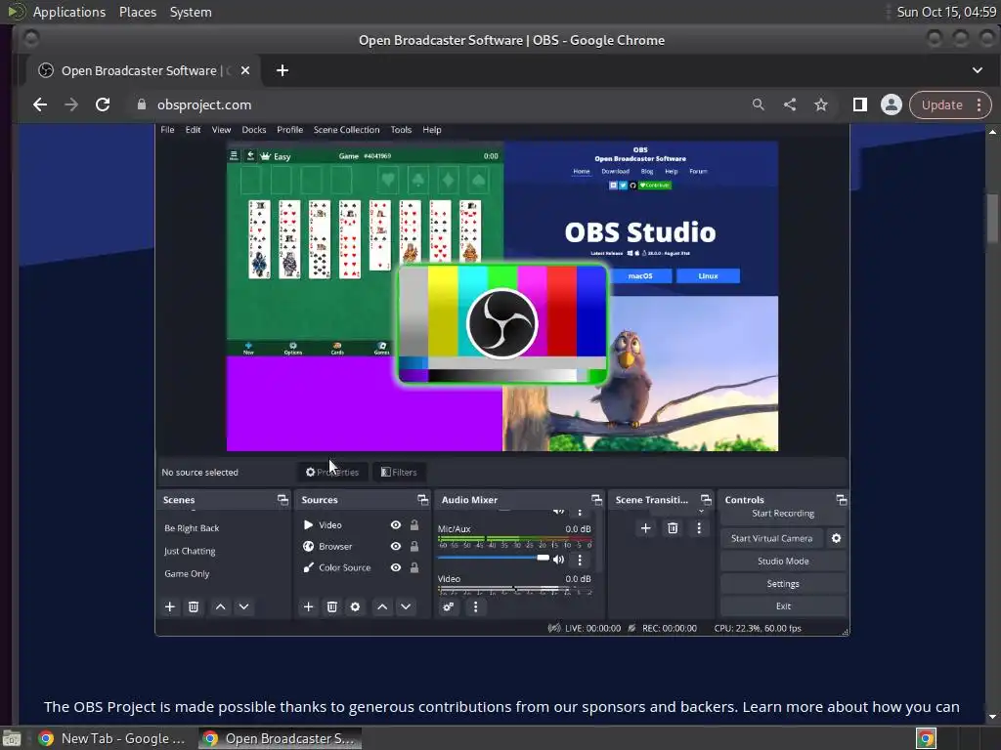Toggle the lock on Color Source
This screenshot has height=750, width=1001.
(x=414, y=567)
